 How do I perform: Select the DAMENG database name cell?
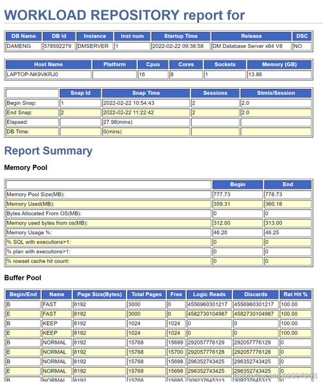point(24,46)
